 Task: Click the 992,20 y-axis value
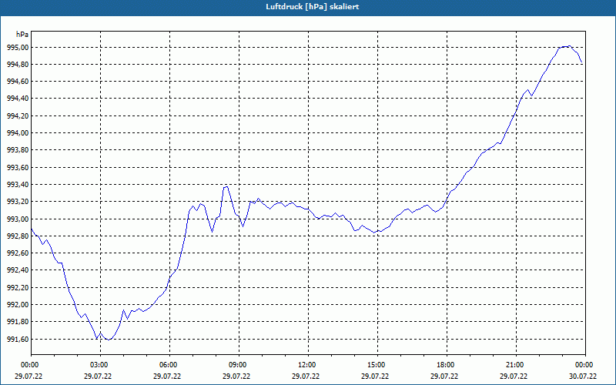click(x=18, y=287)
